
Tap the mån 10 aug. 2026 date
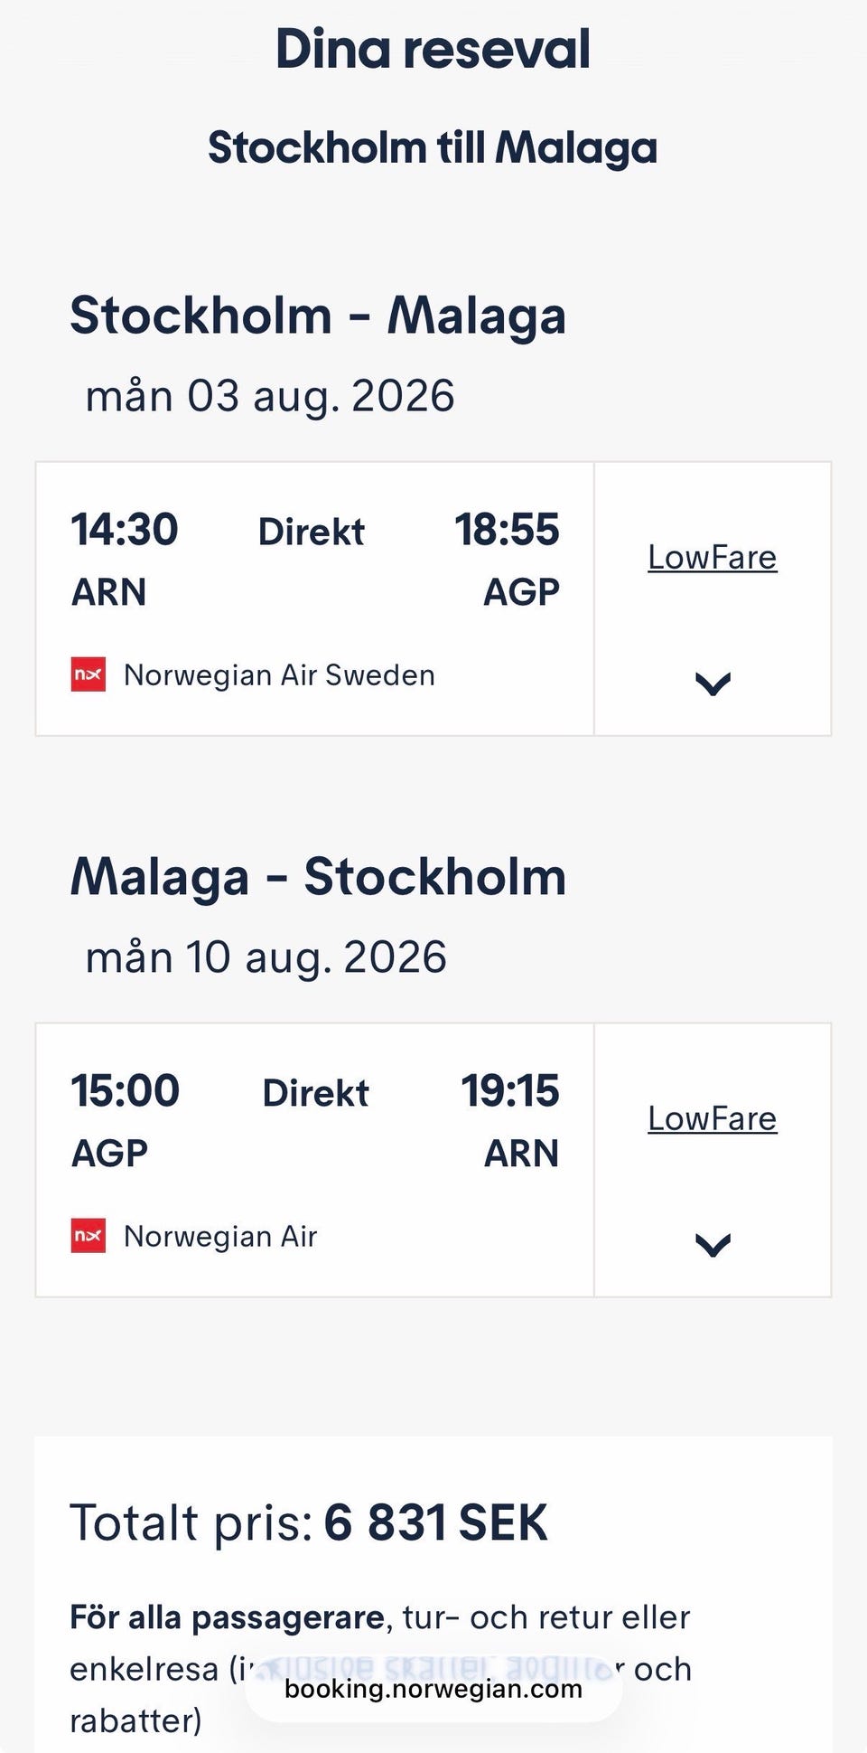(x=266, y=957)
